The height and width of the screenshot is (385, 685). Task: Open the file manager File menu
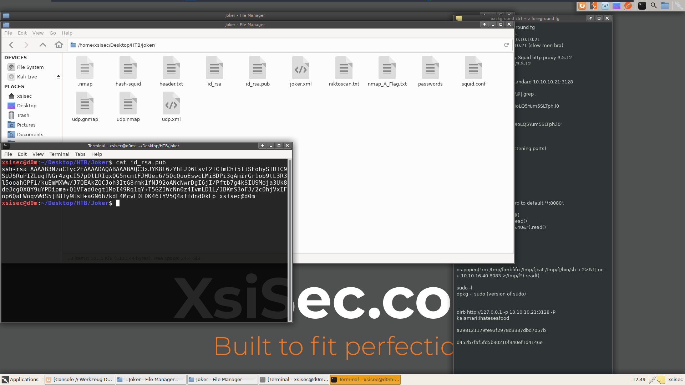8,33
